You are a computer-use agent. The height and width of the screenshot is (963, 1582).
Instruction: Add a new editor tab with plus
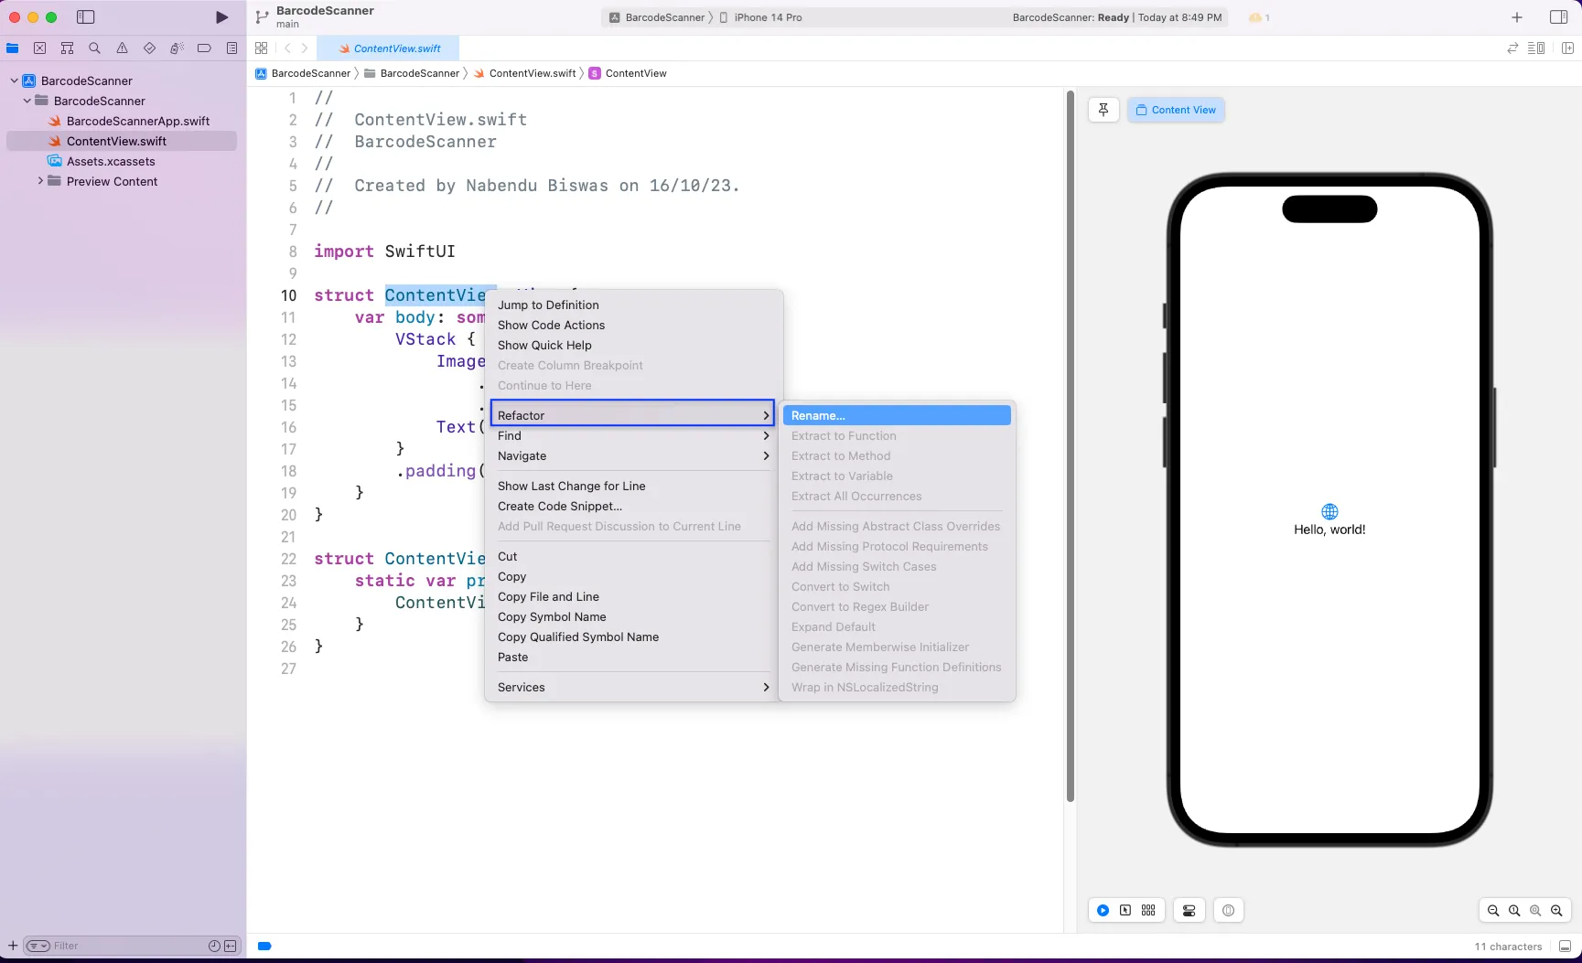(1517, 17)
